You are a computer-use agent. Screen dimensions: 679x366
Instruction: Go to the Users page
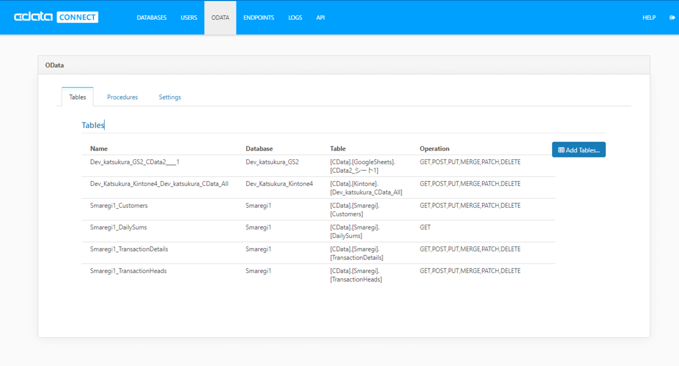pyautogui.click(x=189, y=18)
